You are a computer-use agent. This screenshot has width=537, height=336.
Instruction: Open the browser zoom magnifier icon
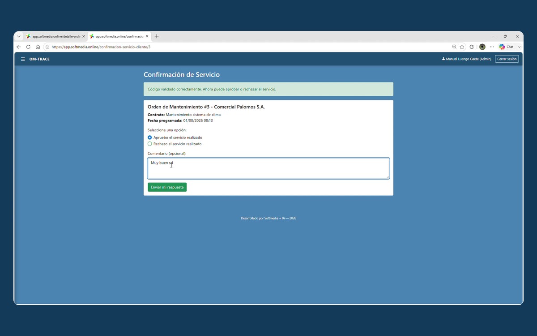[x=454, y=47]
